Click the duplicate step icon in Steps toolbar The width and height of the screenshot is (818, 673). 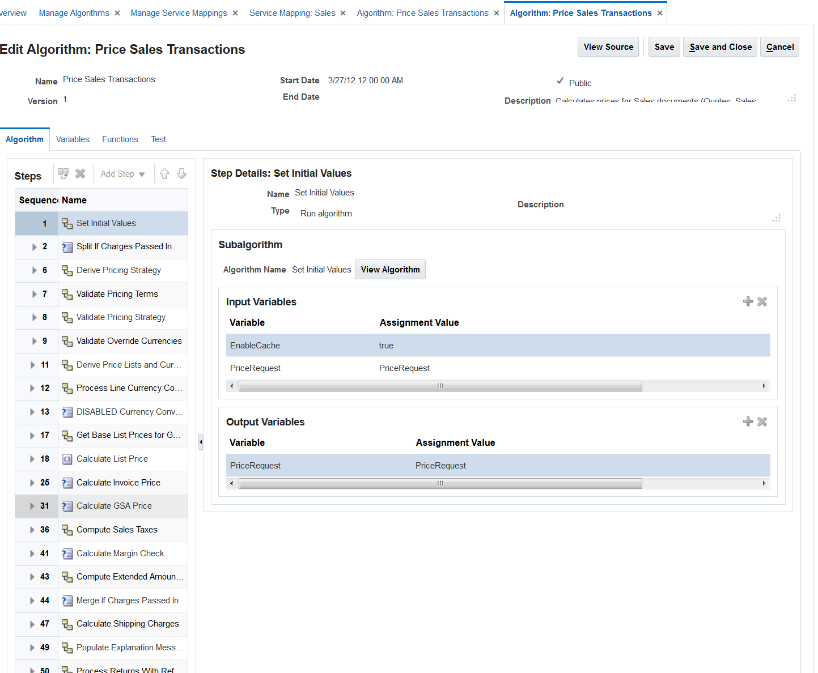pos(63,173)
